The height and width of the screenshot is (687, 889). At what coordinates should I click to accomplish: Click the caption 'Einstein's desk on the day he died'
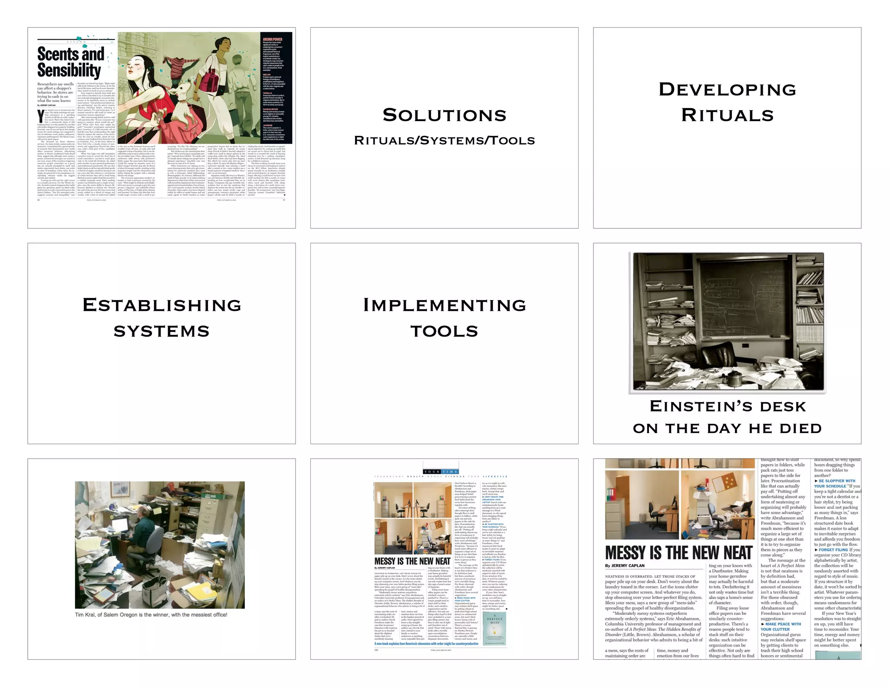[x=728, y=417]
